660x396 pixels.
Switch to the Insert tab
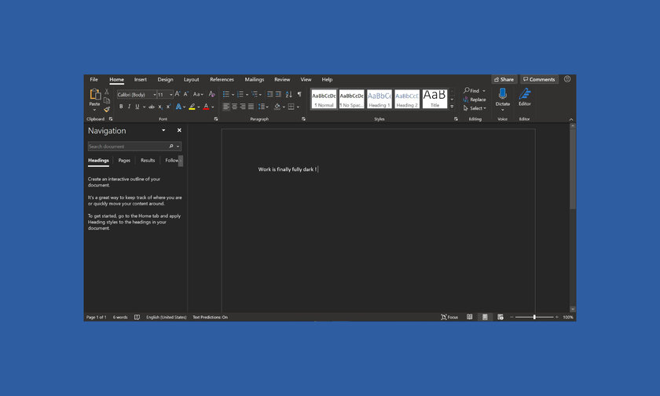pyautogui.click(x=140, y=79)
